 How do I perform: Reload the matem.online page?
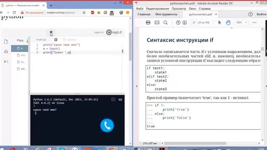click(x=14, y=12)
